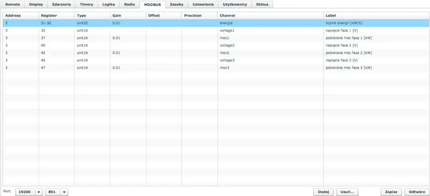Open the Logika tab
Image resolution: width=430 pixels, height=196 pixels.
pos(109,4)
